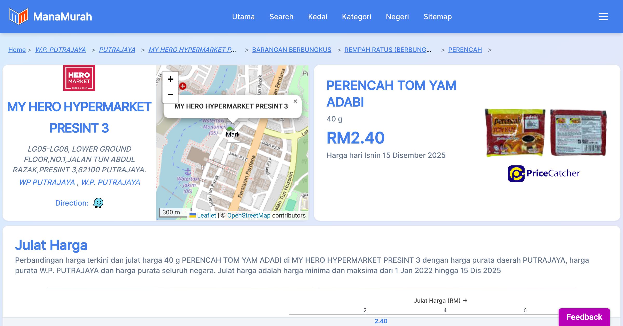This screenshot has width=623, height=326.
Task: Click the Feedback button
Action: point(584,317)
